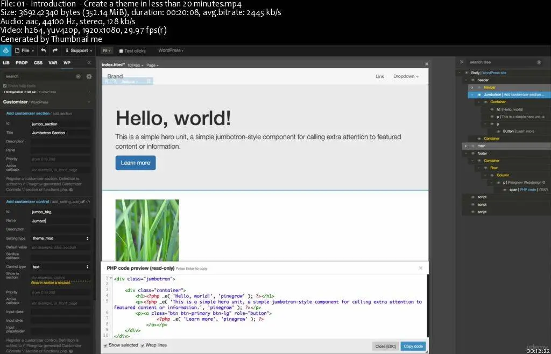Image resolution: width=551 pixels, height=354 pixels.
Task: Toggle visibility eye of Body tree node
Action: pyautogui.click(x=467, y=73)
